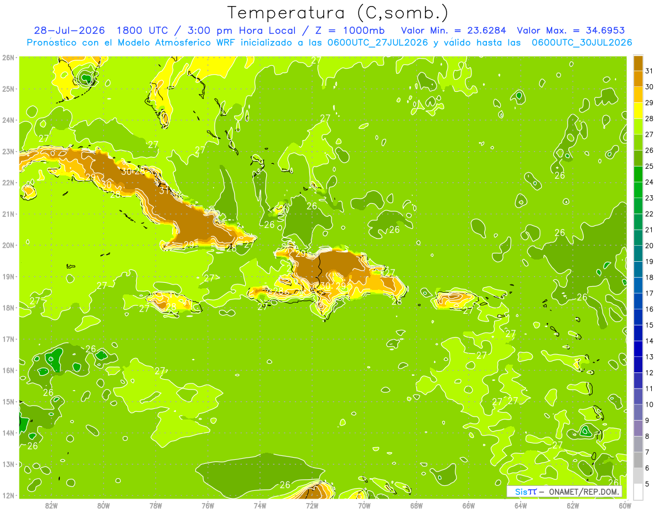Click the title "Temperatura (C,somb.)"
This screenshot has height=513, width=664.
(338, 13)
